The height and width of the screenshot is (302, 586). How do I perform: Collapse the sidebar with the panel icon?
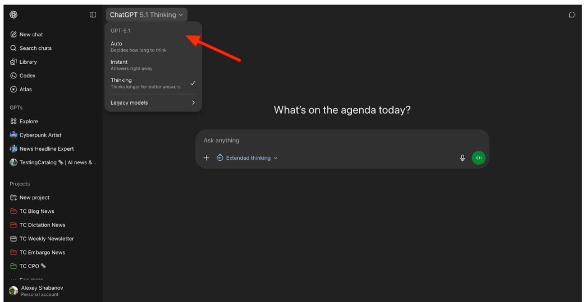[x=93, y=15]
